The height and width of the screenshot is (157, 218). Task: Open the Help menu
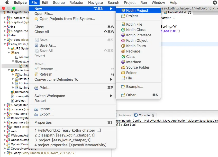(x=173, y=3)
